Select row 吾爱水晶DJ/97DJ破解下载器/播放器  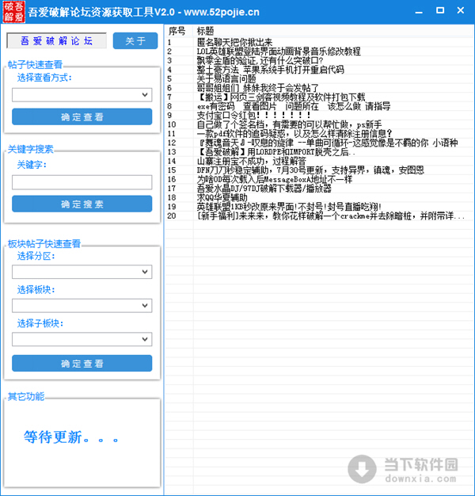(319, 189)
